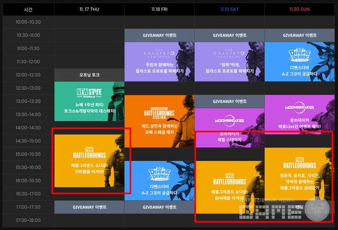Select Saturday's 13:00 GIVEAWAY 이벤트 block
The image size is (338, 230).
(x=229, y=101)
